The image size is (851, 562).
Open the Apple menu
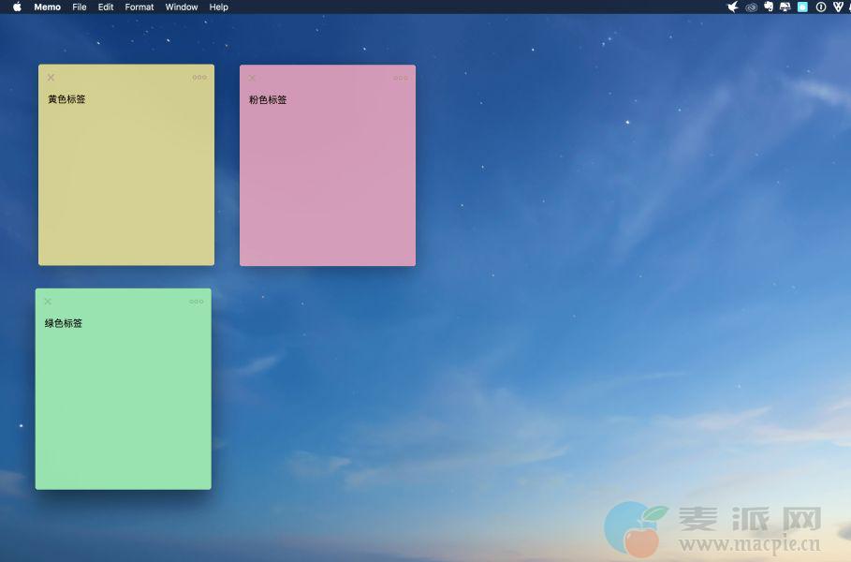tap(17, 7)
